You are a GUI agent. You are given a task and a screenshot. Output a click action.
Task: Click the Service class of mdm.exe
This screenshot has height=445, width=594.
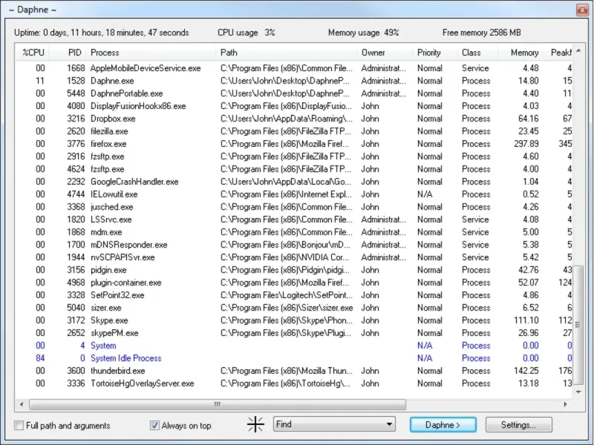475,232
